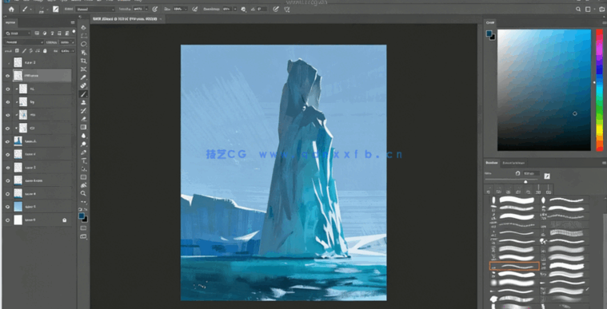The image size is (607, 309).
Task: Switch to the Color panel tab
Action: click(x=490, y=23)
